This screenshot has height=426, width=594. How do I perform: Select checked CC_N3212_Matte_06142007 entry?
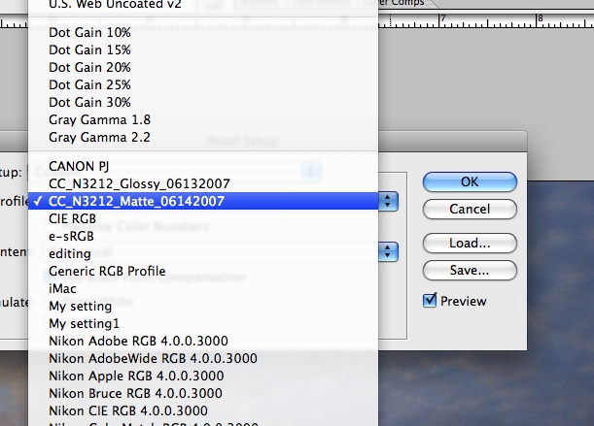(203, 201)
